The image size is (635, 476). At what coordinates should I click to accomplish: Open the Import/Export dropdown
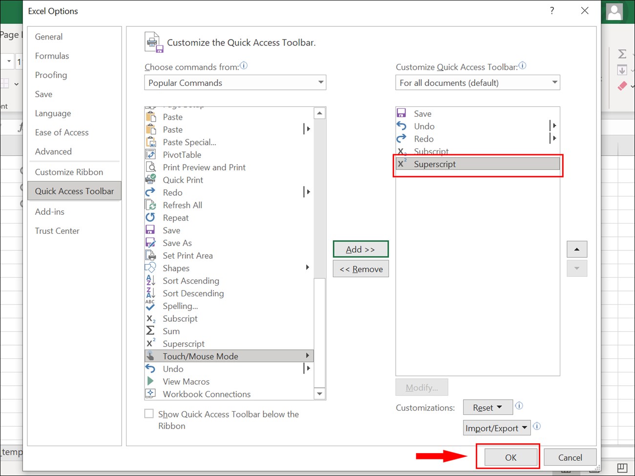click(x=497, y=428)
